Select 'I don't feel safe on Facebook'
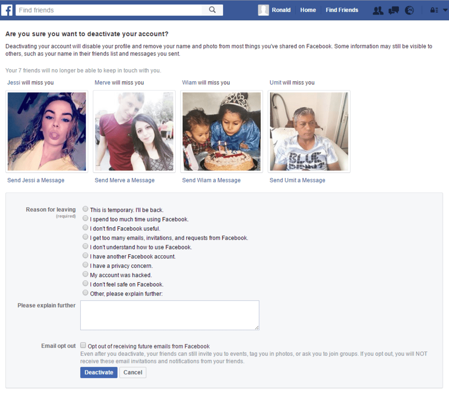This screenshot has height=394, width=449. [85, 283]
